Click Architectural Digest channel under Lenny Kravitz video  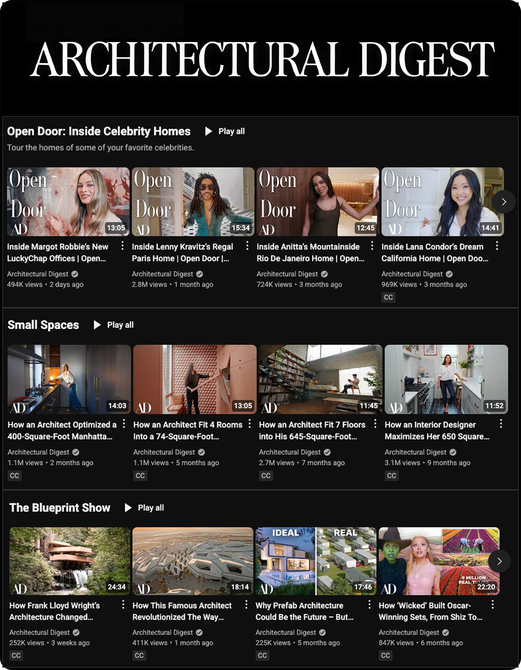coord(163,274)
